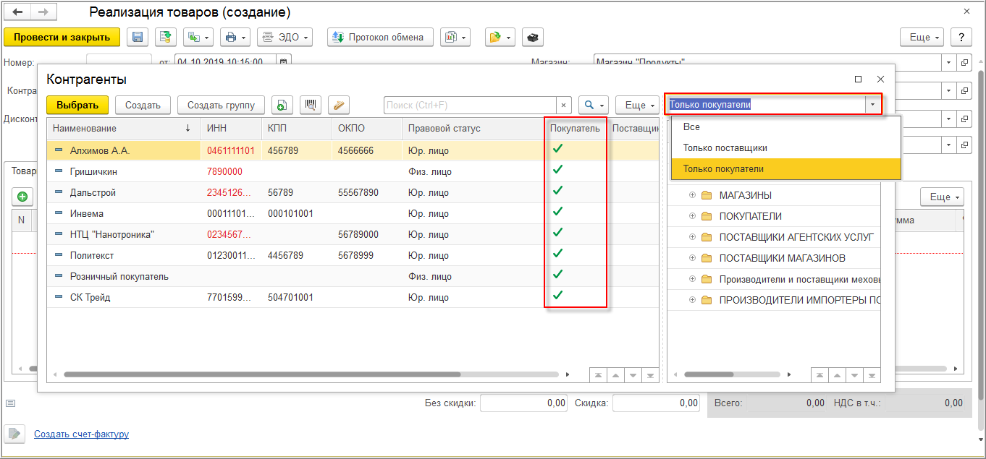Click Покупатель checkmark for СК Трейд row
The image size is (986, 459).
click(x=557, y=296)
